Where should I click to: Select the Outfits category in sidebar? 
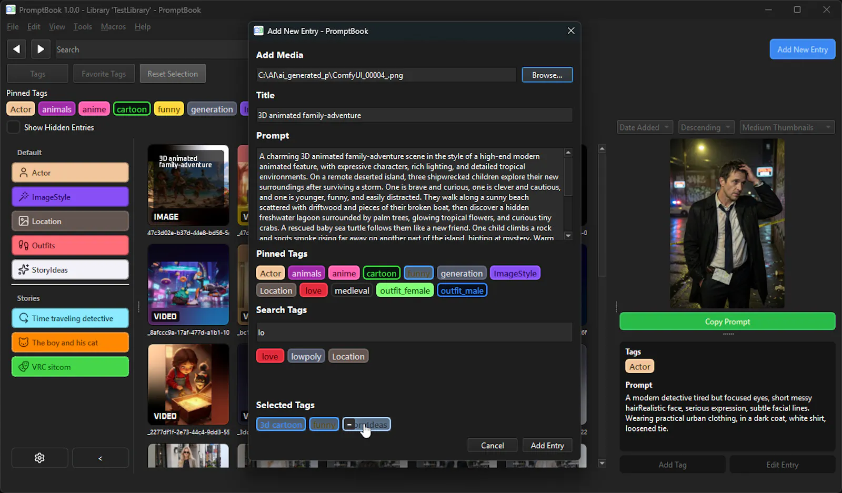tap(70, 245)
